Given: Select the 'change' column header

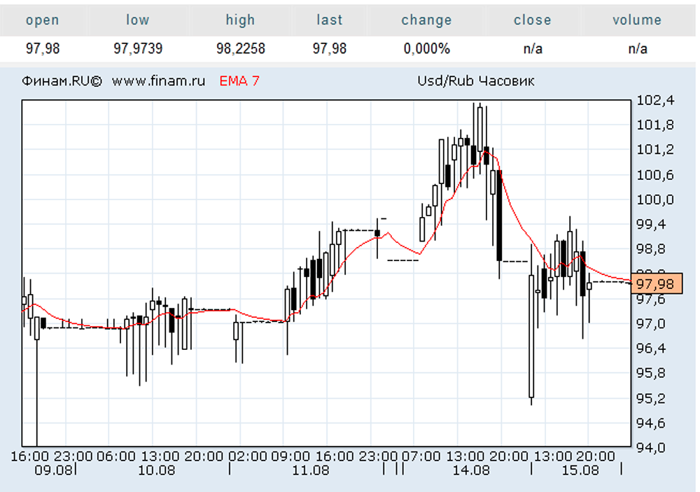Looking at the screenshot, I should [426, 20].
